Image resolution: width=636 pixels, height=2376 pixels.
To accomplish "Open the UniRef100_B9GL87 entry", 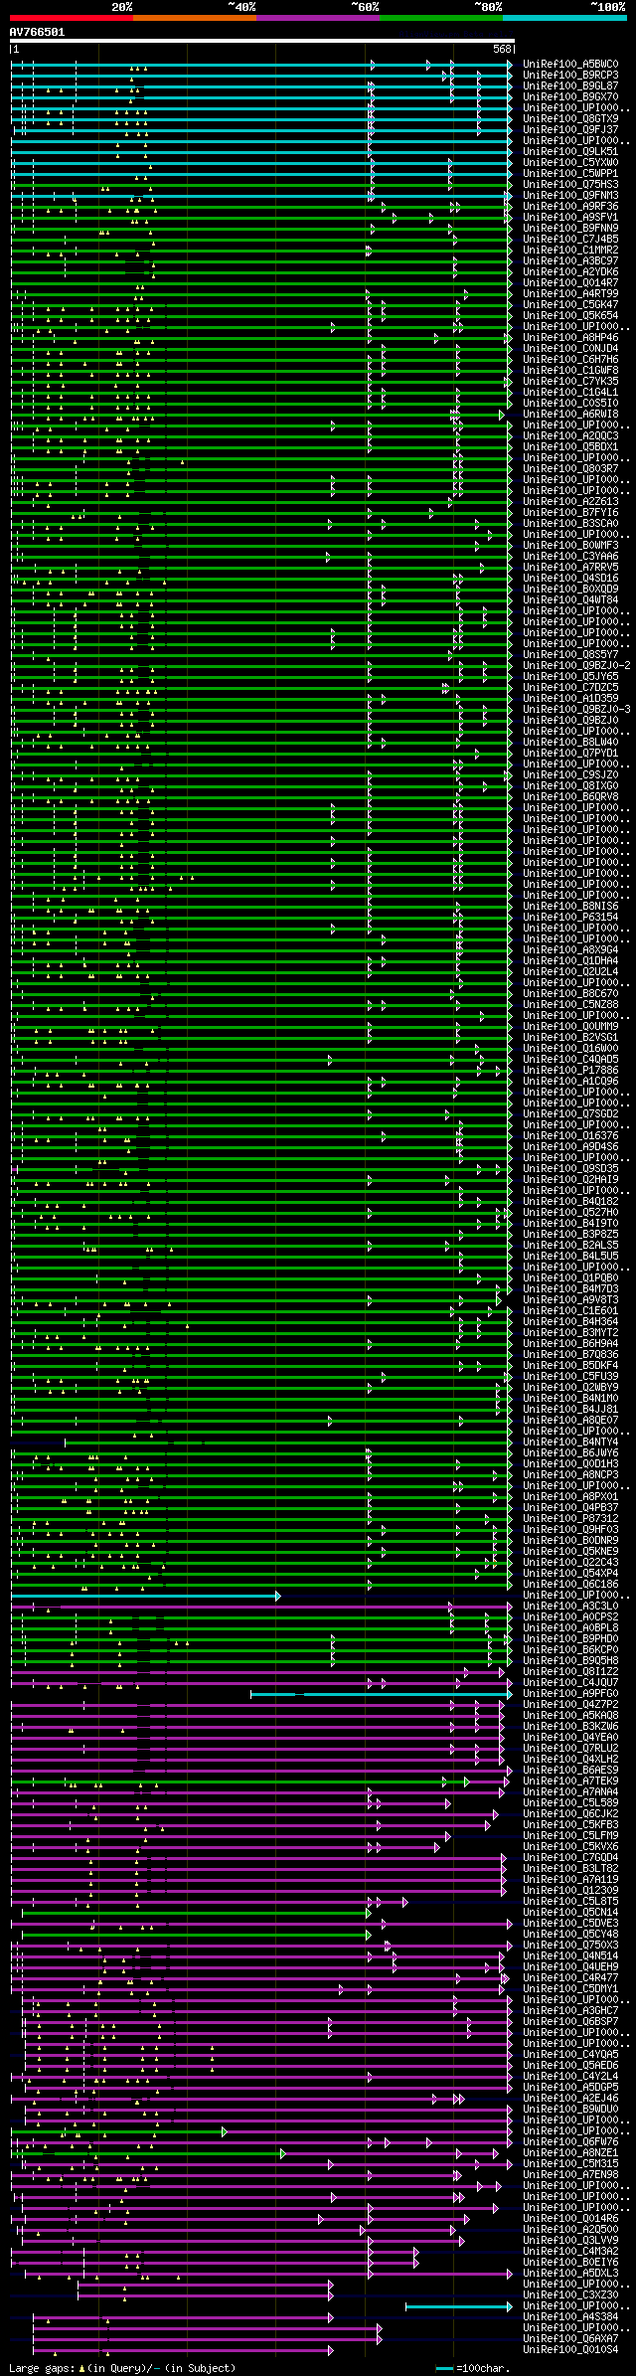I will [570, 86].
